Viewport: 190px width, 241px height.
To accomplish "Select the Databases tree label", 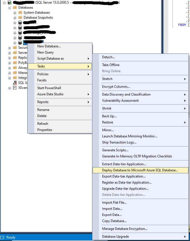I will tap(26, 8).
